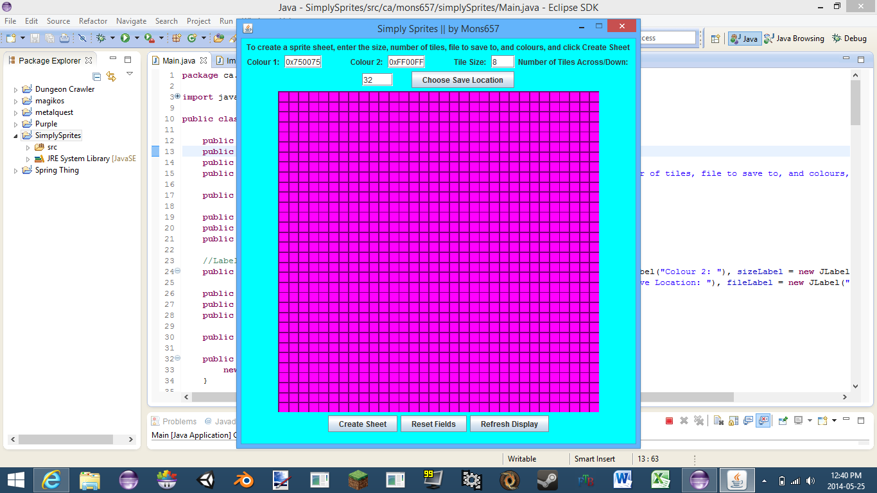Create a New Java Class via toolbar icon
Viewport: 877px width, 493px height.
click(192, 38)
